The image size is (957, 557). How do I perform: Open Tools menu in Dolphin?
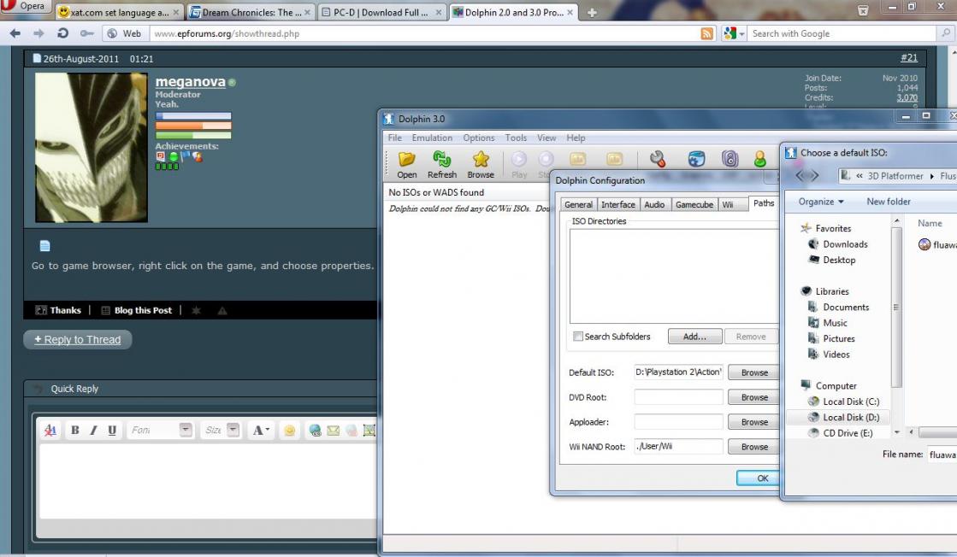(516, 138)
